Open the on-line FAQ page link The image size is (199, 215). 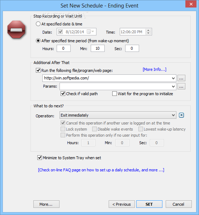[x=101, y=170]
